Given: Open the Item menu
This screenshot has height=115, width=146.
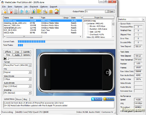Looking at the screenshot, I should (x=10, y=6).
